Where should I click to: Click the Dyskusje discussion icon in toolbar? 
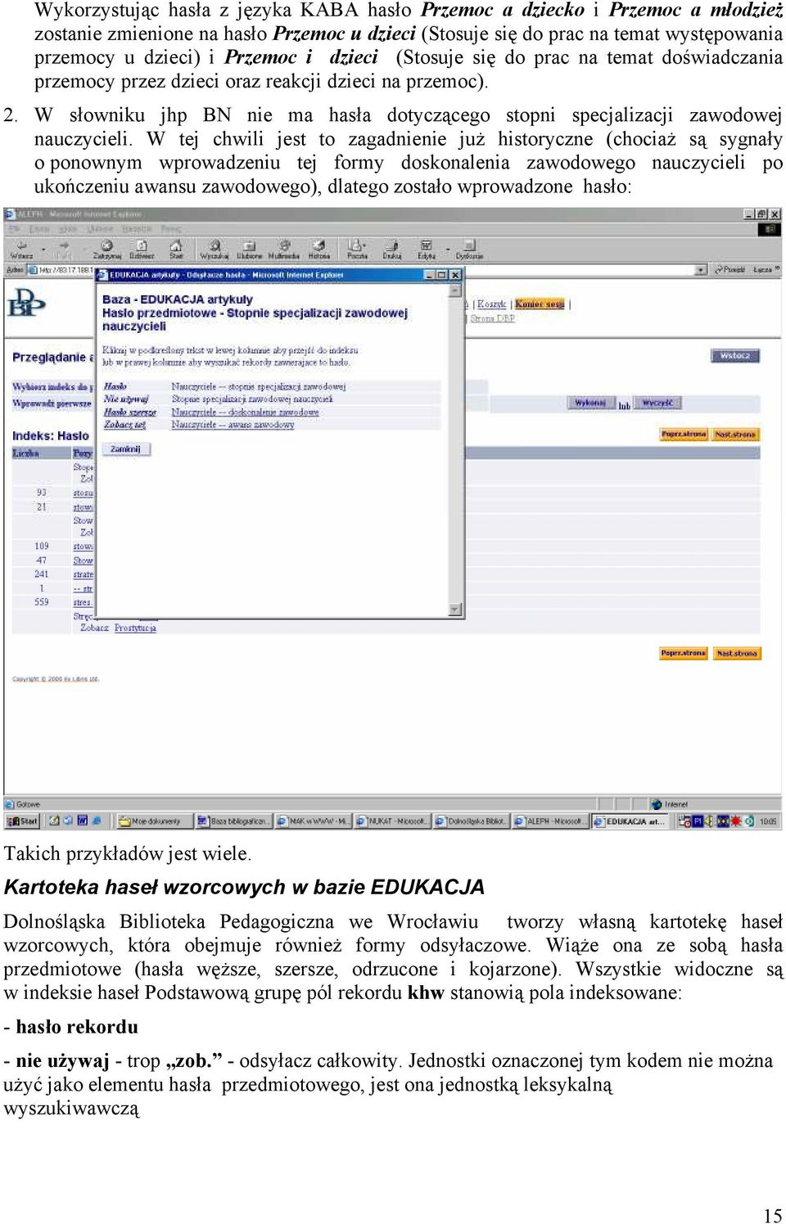click(469, 249)
